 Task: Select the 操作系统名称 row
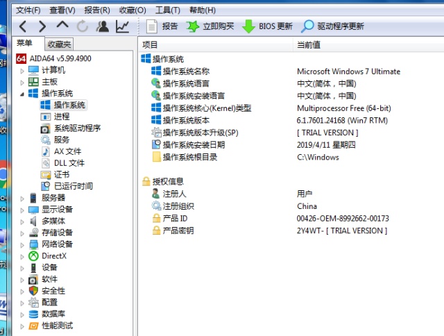tap(291, 71)
